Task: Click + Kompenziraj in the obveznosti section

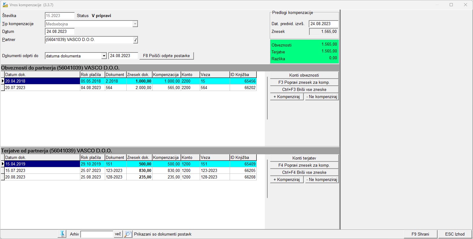Action: 287,97
